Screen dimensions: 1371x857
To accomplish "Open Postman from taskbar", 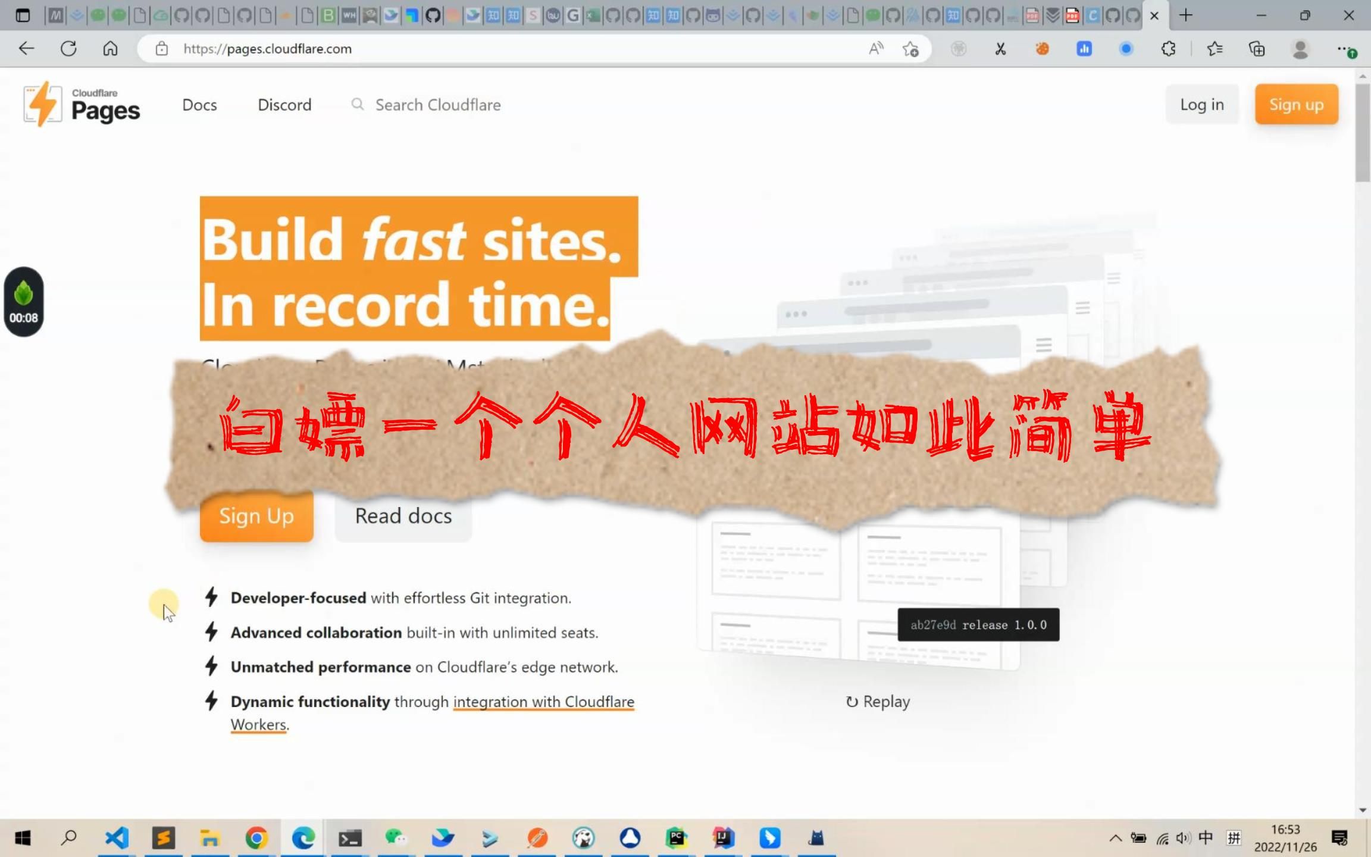I will [x=537, y=839].
